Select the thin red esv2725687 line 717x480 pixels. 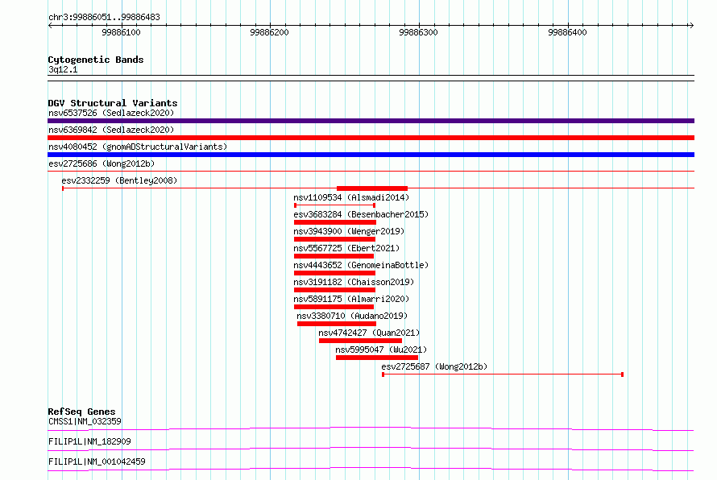pos(503,374)
